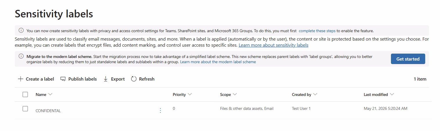Click the Files & other data assets, Email cell

[247, 108]
